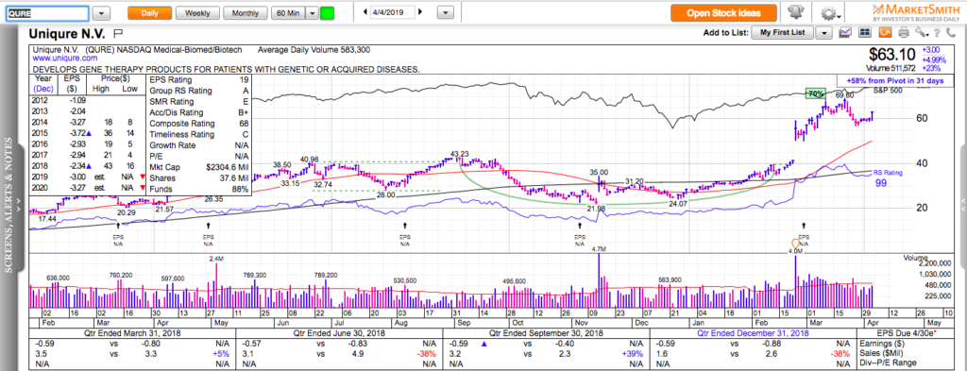Screen dimensions: 967x371
Task: Switch to the multi-chart grid icon
Action: 866,32
